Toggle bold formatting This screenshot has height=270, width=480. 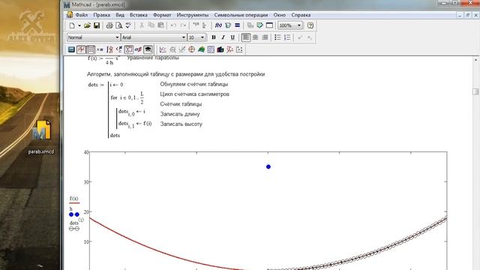point(214,37)
